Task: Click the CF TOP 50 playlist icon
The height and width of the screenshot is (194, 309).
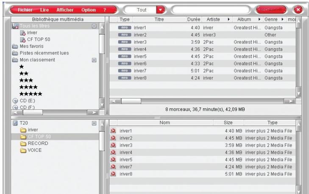Action: [x=23, y=39]
